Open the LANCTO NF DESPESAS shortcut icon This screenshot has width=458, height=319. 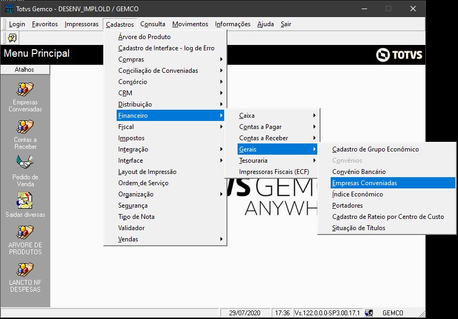point(25,269)
